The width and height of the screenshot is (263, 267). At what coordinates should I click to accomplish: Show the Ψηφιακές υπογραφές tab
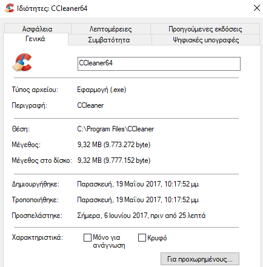click(x=206, y=40)
